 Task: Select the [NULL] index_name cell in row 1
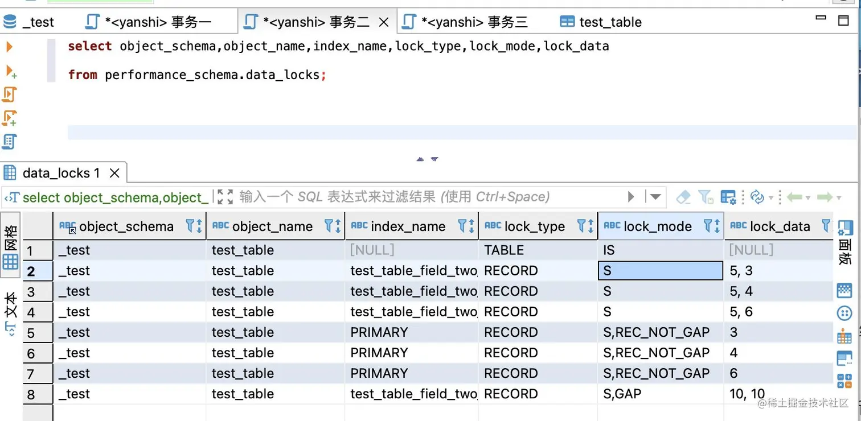(x=412, y=250)
